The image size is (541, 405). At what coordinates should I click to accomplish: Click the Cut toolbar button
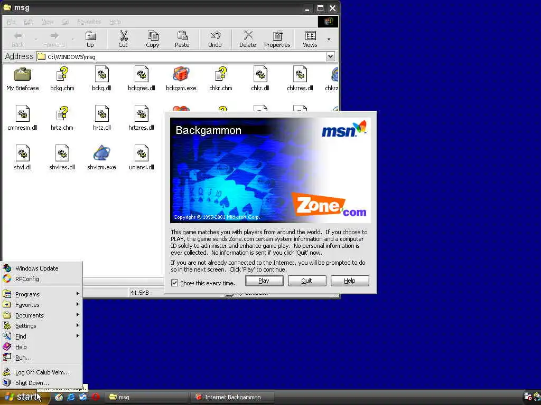click(123, 39)
